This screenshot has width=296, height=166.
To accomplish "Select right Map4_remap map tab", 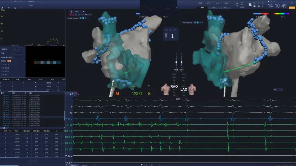I will tap(187, 22).
